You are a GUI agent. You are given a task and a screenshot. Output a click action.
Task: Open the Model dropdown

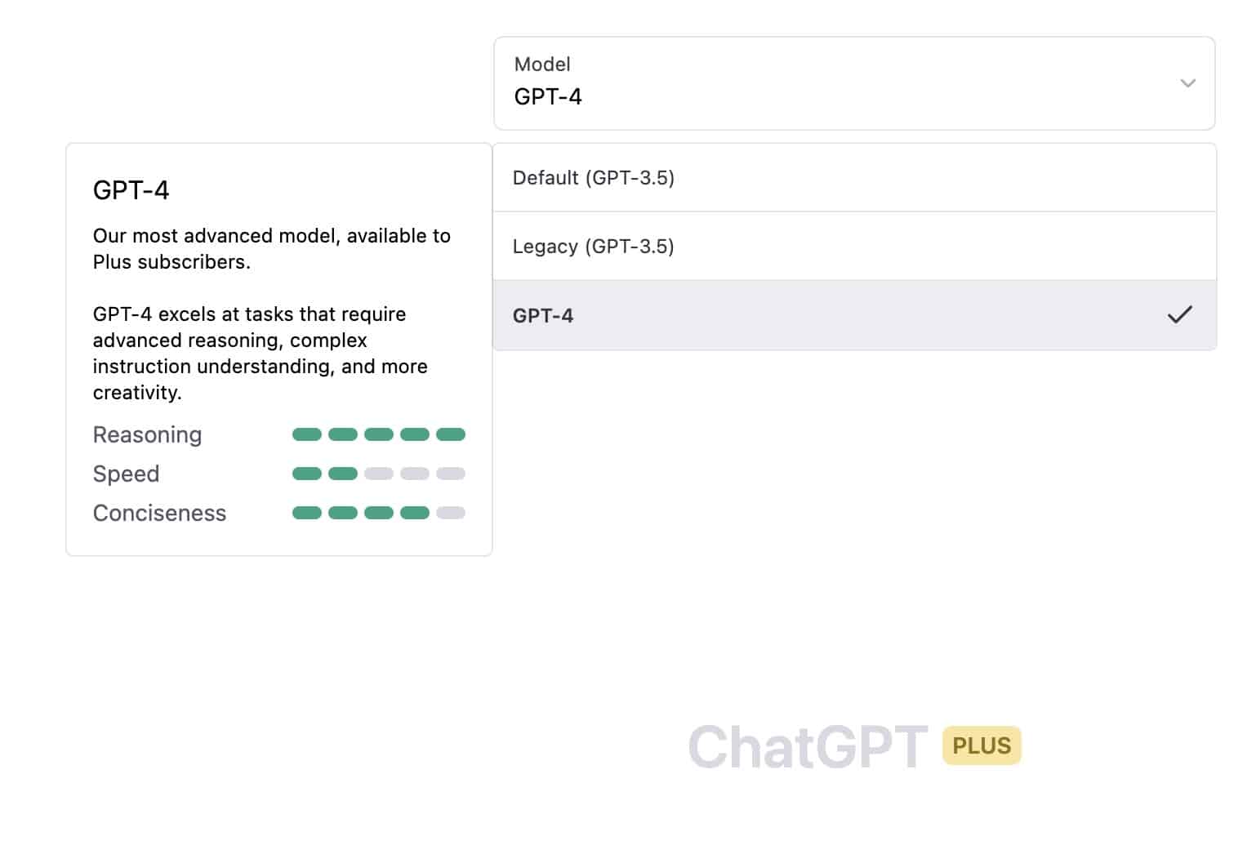pos(853,83)
